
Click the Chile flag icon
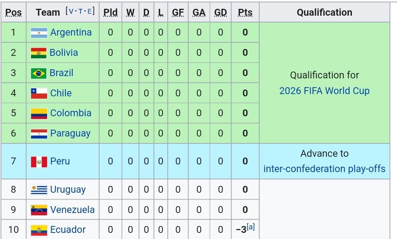pos(39,93)
